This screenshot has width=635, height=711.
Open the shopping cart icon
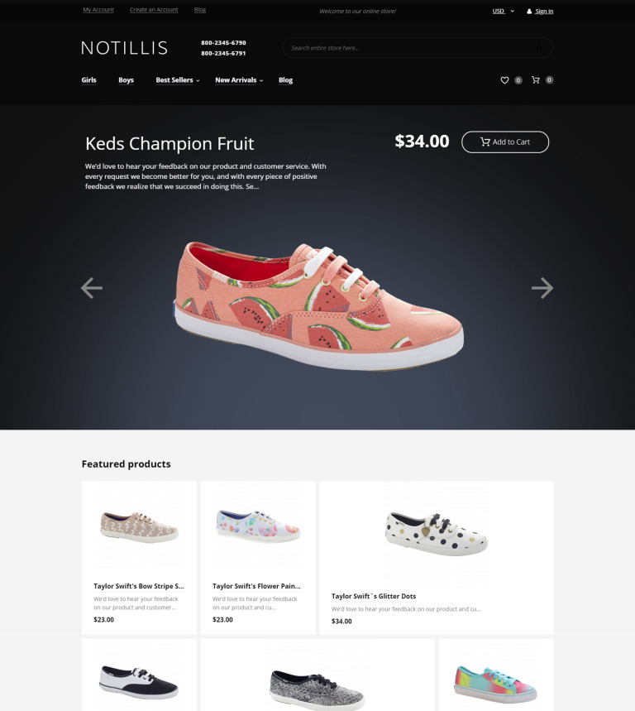(535, 80)
